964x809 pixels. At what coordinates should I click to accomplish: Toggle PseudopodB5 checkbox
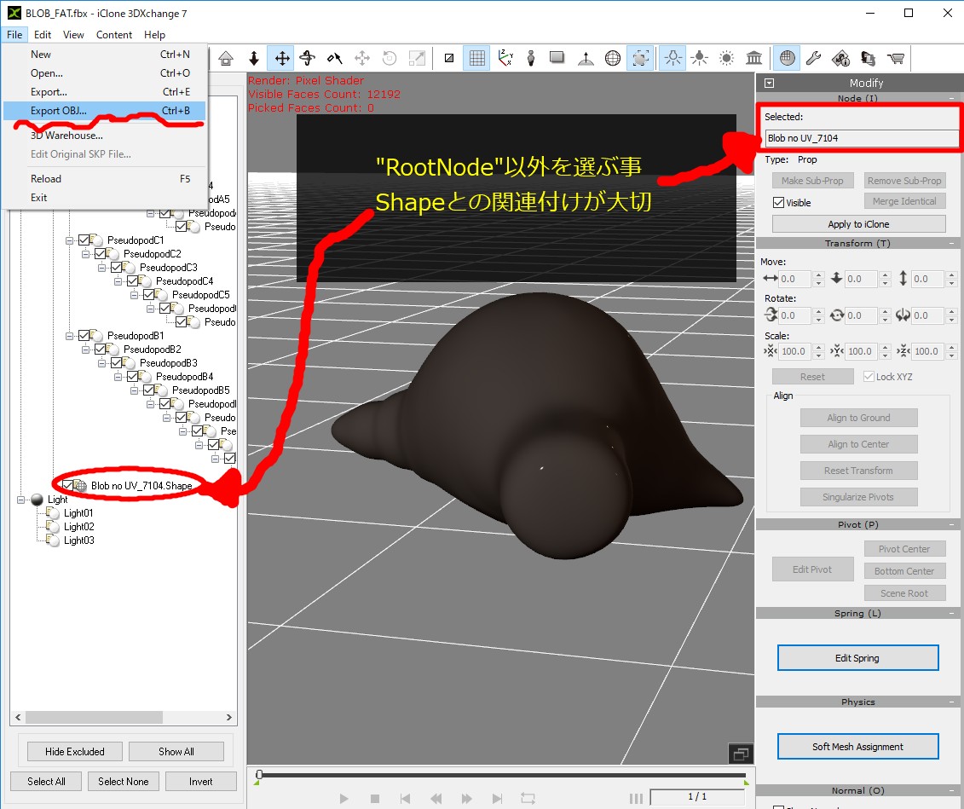pos(148,390)
